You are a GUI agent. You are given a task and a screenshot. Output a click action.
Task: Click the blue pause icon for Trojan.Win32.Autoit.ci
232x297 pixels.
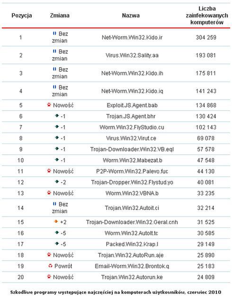[x=54, y=204]
